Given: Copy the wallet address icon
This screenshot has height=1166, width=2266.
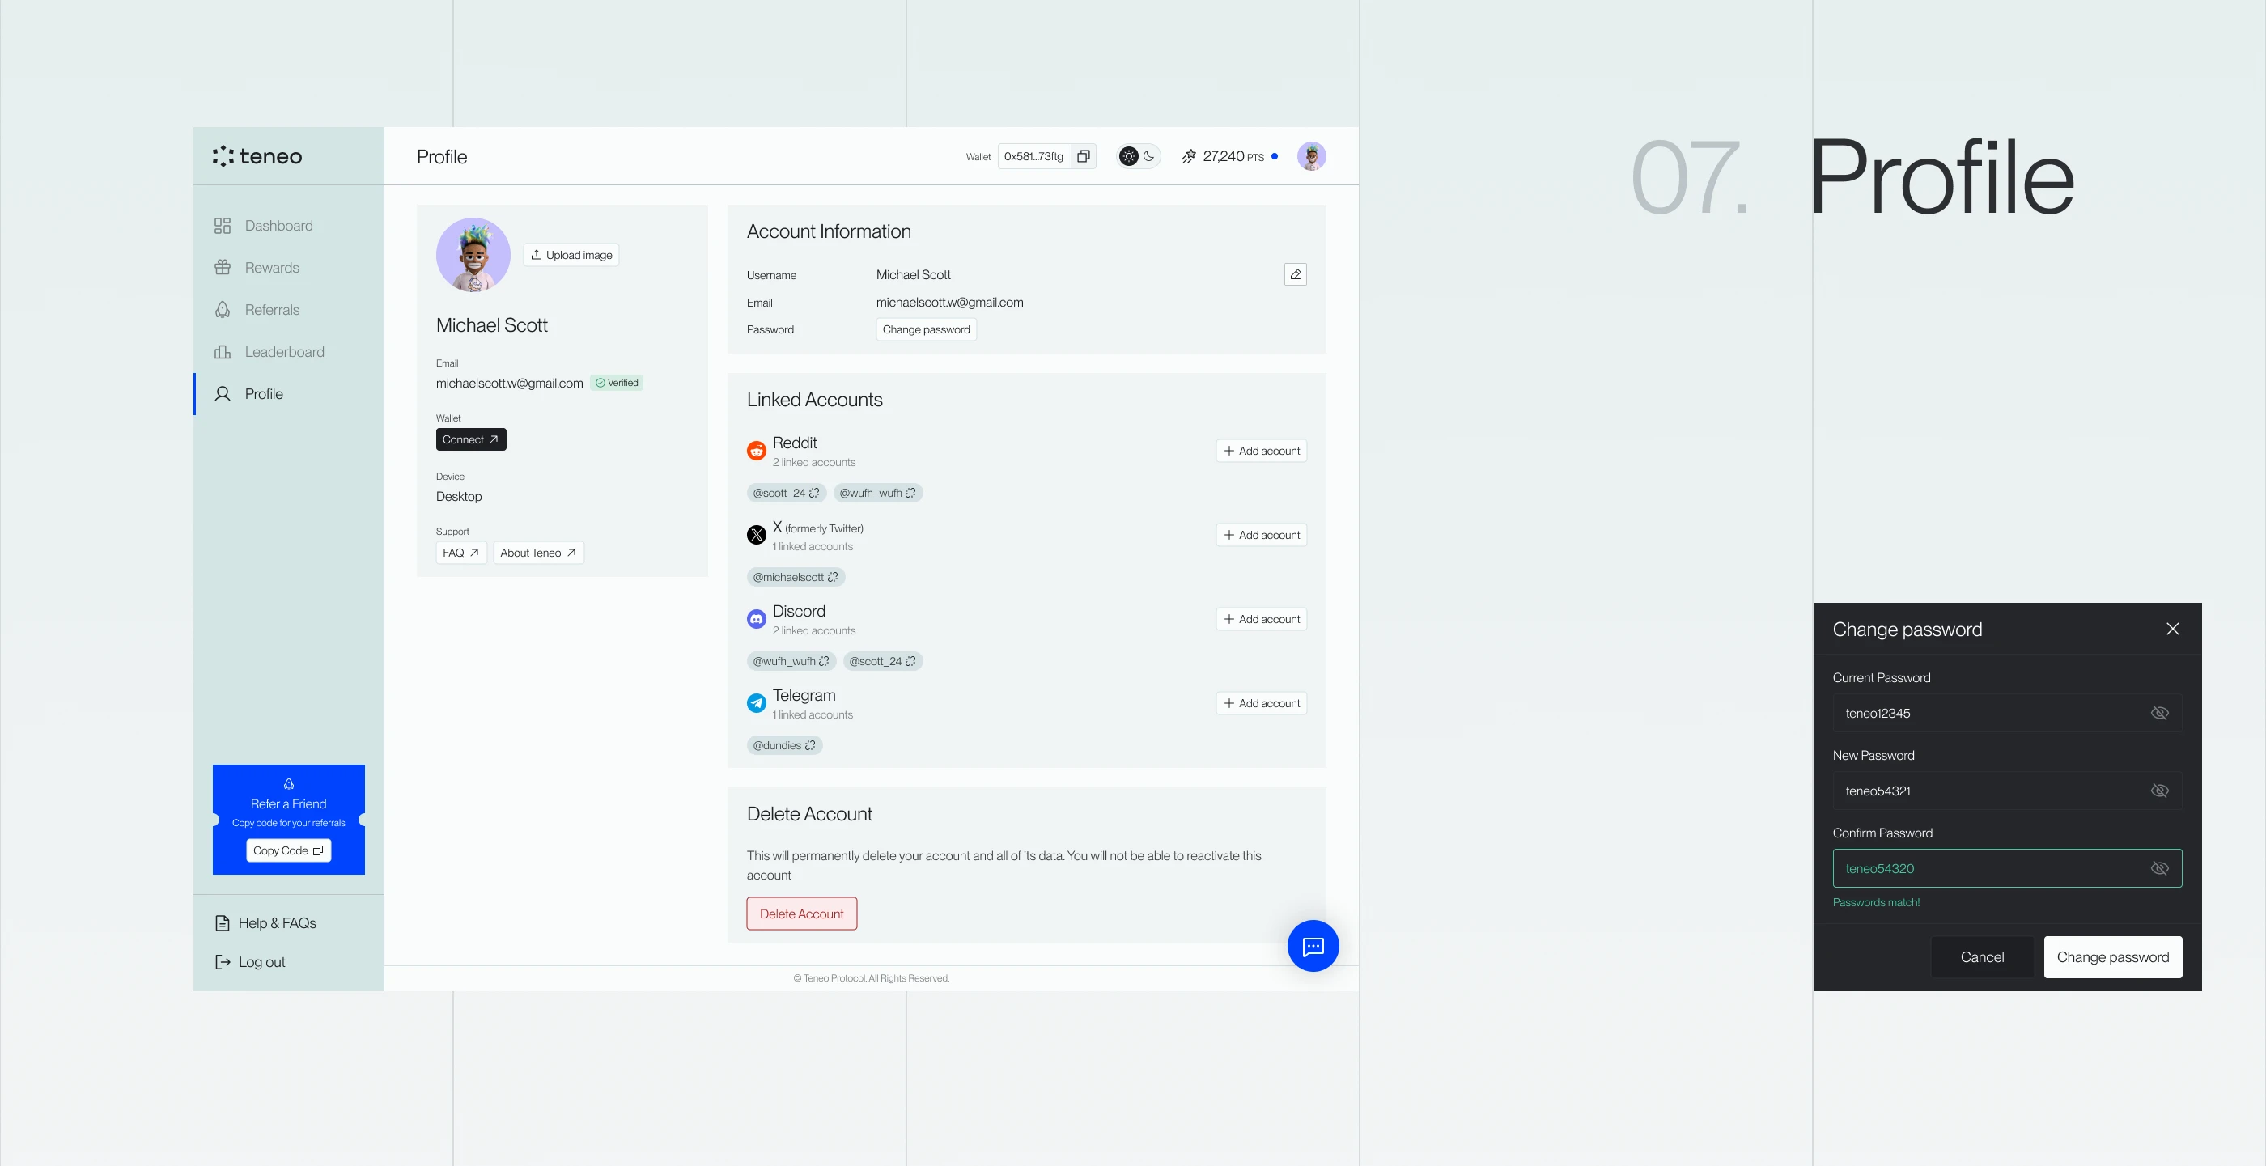Looking at the screenshot, I should (x=1083, y=156).
